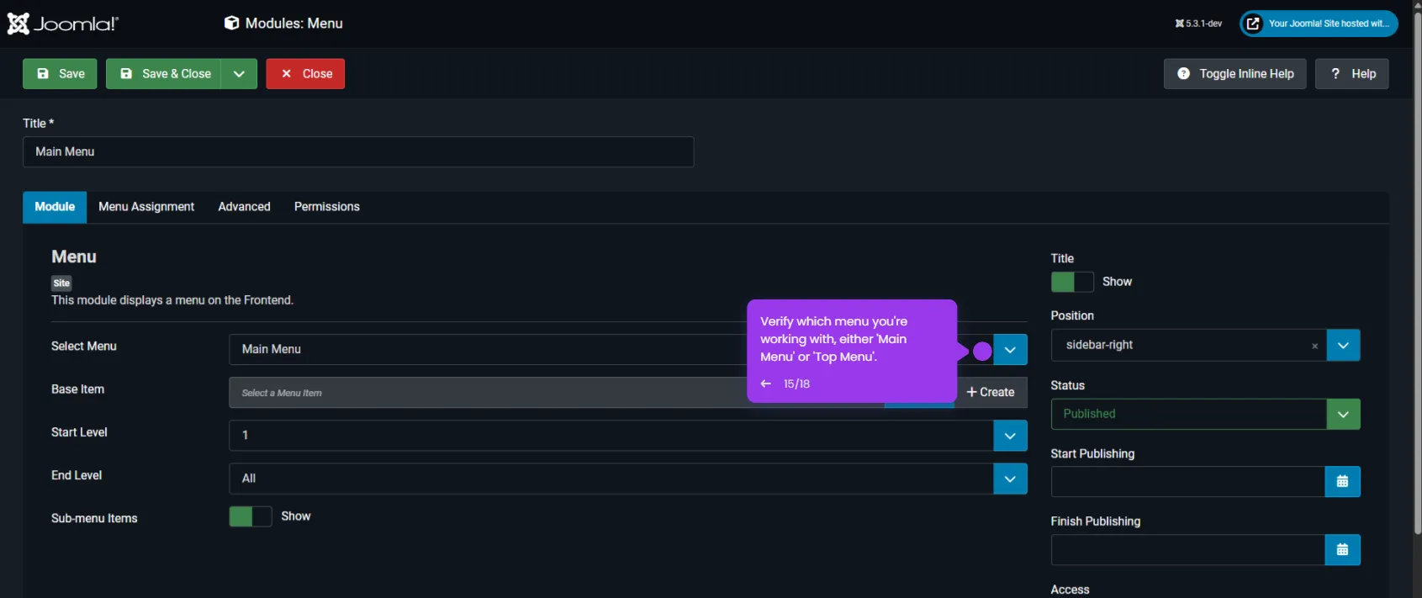Click the Joomla logo

pyautogui.click(x=63, y=24)
